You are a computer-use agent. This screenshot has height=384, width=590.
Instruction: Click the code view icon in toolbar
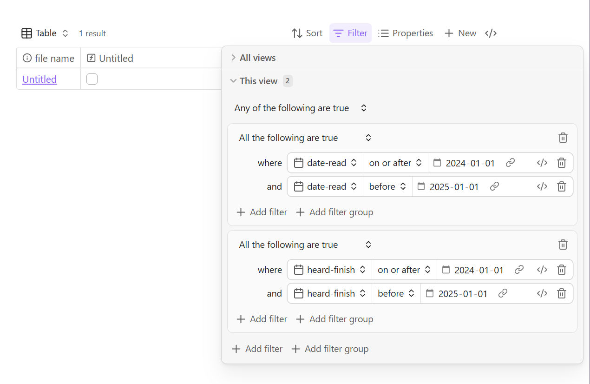(x=491, y=33)
